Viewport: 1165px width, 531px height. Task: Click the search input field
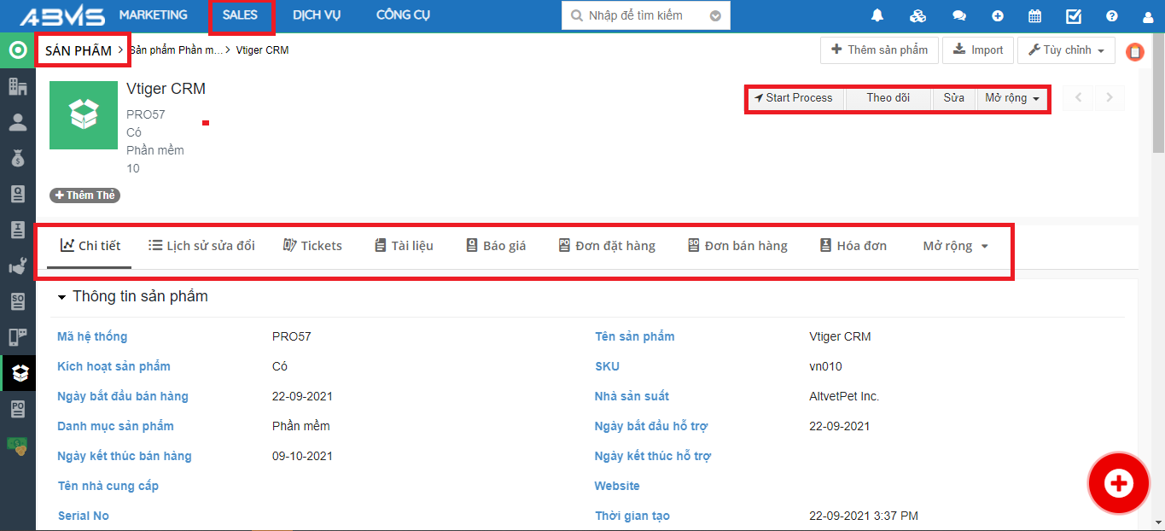coord(645,15)
